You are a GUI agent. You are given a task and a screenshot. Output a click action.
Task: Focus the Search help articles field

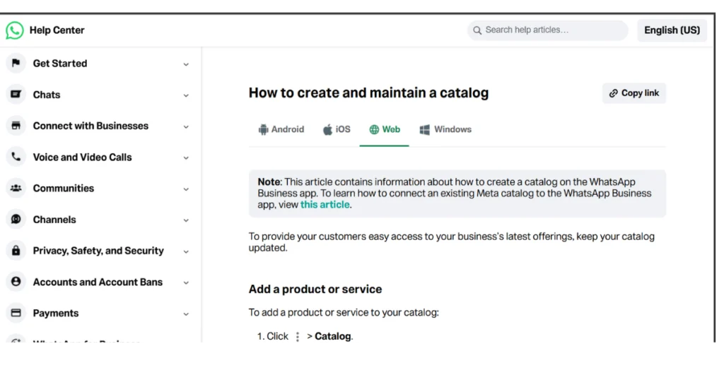tap(548, 30)
